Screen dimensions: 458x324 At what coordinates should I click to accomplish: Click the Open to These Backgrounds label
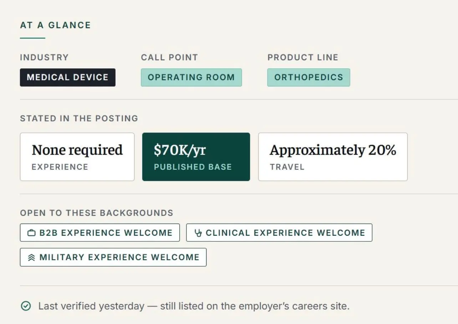(x=97, y=213)
